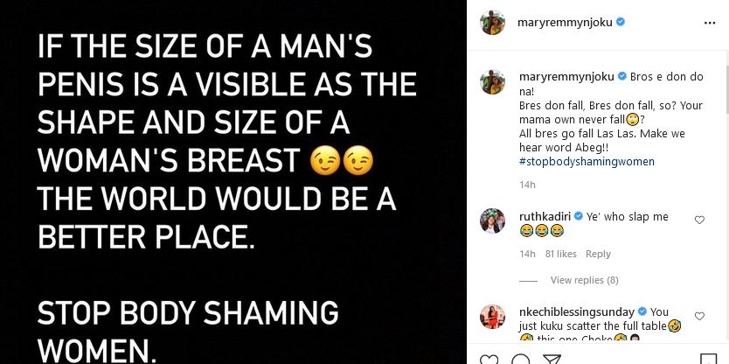Reply to ruthkadiri's comment
The height and width of the screenshot is (364, 729).
[x=598, y=255]
